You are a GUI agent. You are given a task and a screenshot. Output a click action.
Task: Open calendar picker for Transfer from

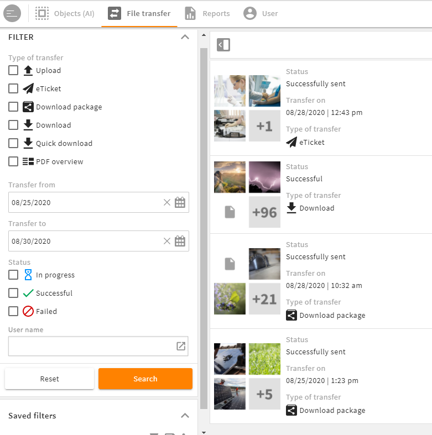tap(180, 202)
